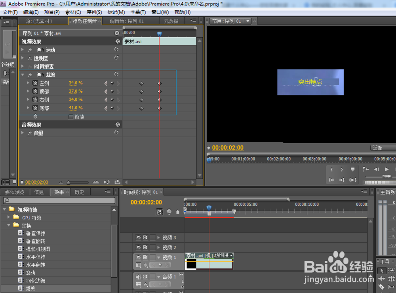The height and width of the screenshot is (293, 396).
Task: Toggle animation stopwatch for 底部
Action: (x=35, y=108)
